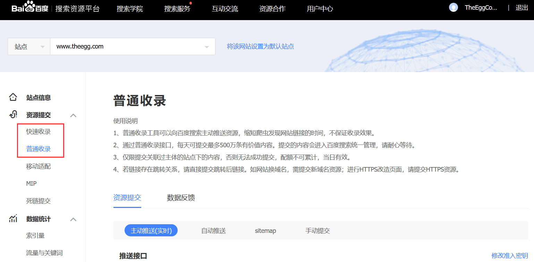Click 将该网站设置为默认站点 link
Screen dimensions: 534x262
point(261,46)
